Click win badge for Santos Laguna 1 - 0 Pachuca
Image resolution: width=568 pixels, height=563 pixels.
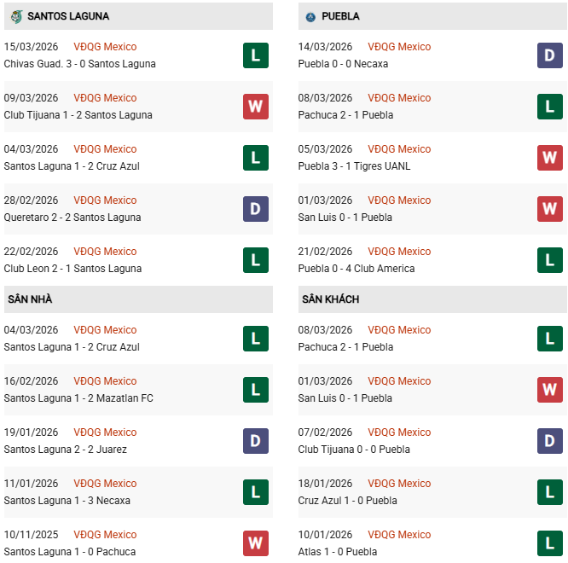click(x=256, y=543)
